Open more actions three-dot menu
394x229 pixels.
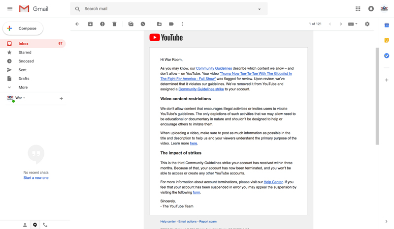182,24
